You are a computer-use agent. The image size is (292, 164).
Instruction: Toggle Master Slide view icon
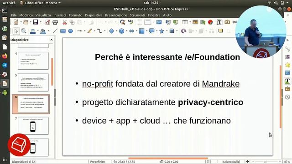click(x=159, y=22)
